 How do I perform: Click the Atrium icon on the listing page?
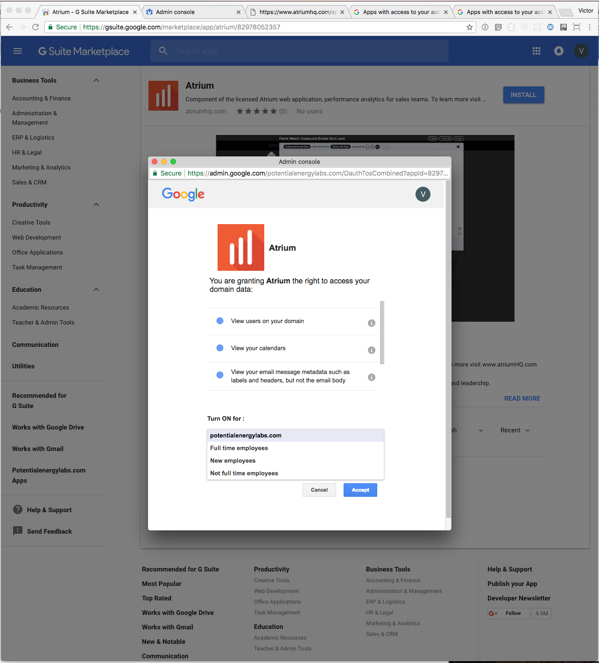pyautogui.click(x=163, y=96)
